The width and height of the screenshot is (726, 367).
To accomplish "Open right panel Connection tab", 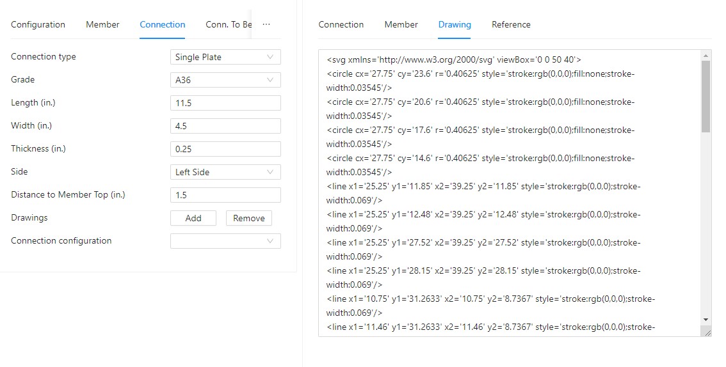I will pos(341,24).
